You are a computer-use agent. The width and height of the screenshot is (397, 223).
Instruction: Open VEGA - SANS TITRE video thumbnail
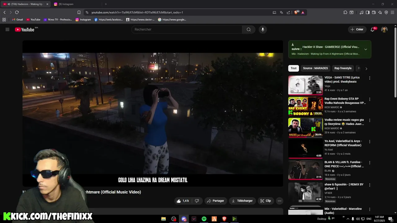click(306, 85)
